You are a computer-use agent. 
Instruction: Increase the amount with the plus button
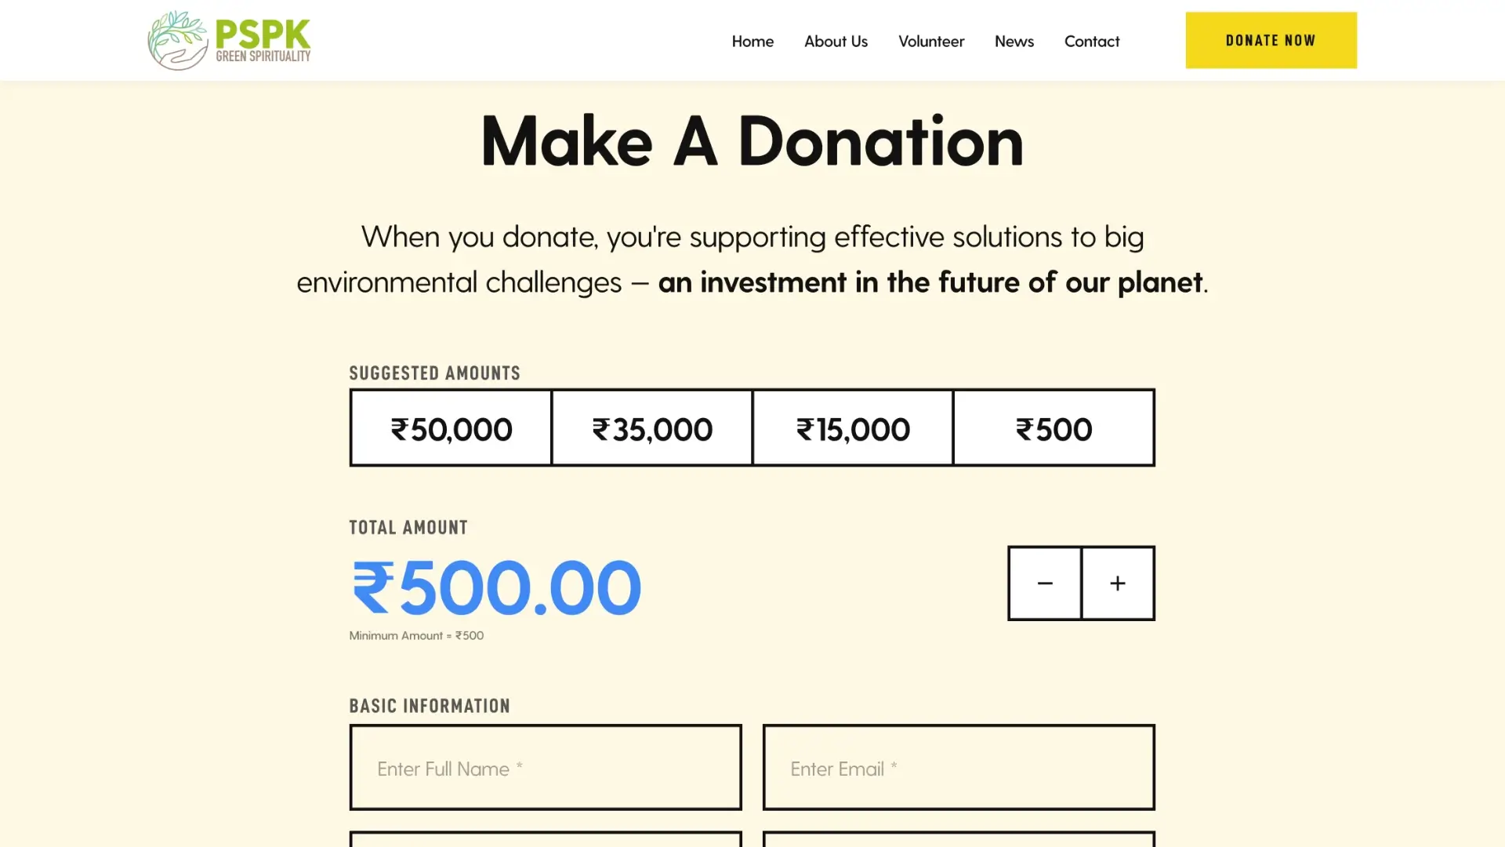pyautogui.click(x=1118, y=583)
